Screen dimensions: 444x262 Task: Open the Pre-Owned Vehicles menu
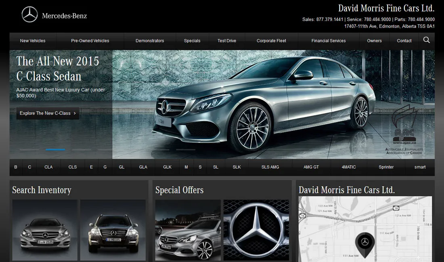tap(90, 41)
